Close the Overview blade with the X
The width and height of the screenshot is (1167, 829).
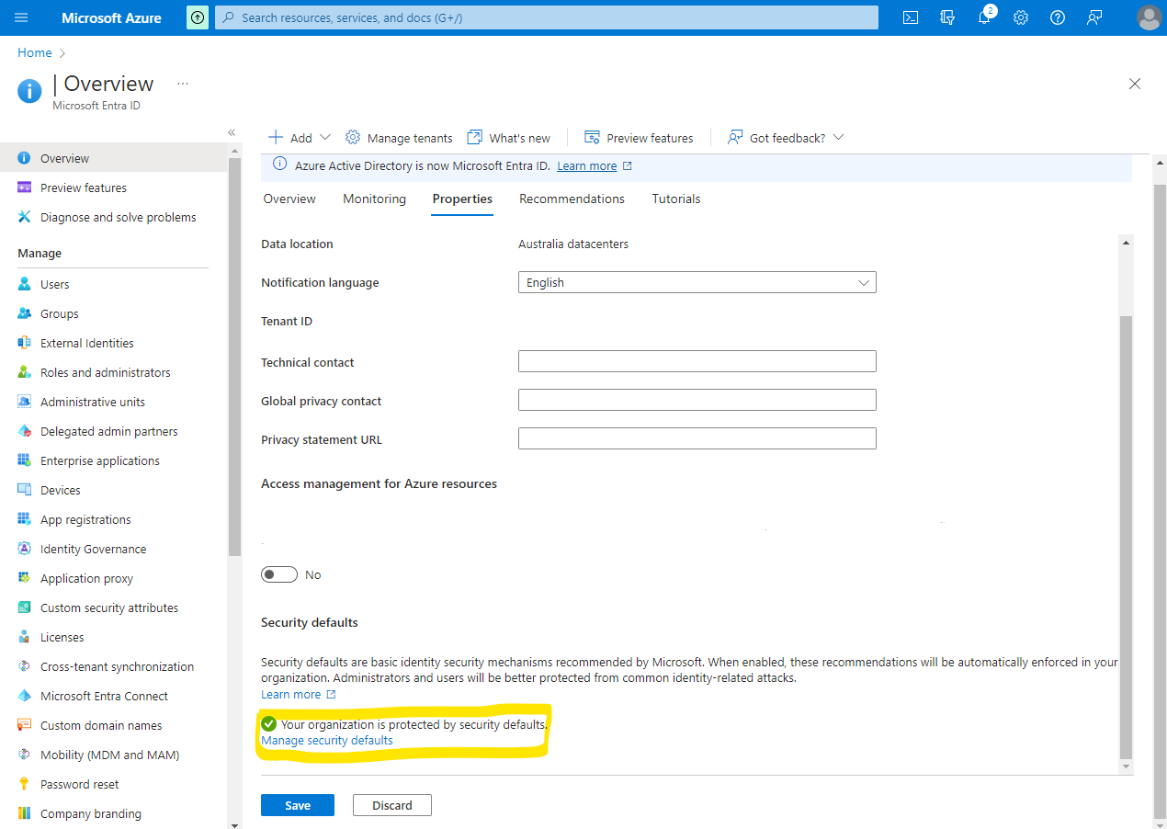coord(1135,84)
